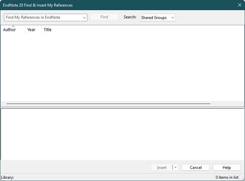The height and width of the screenshot is (181, 245).
Task: Click the disabled Find button
Action: pos(104,17)
